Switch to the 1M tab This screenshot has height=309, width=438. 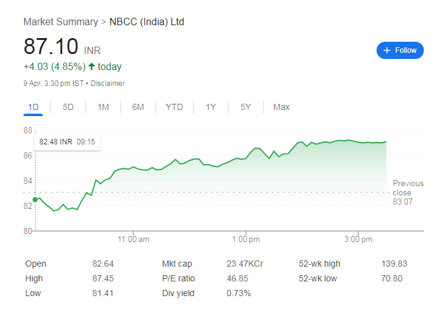[x=103, y=107]
